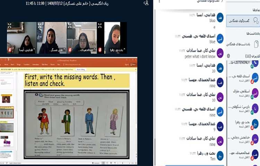This screenshot has height=166, width=260.
Task: Toggle the user list panel icon
Action: tap(147, 3)
